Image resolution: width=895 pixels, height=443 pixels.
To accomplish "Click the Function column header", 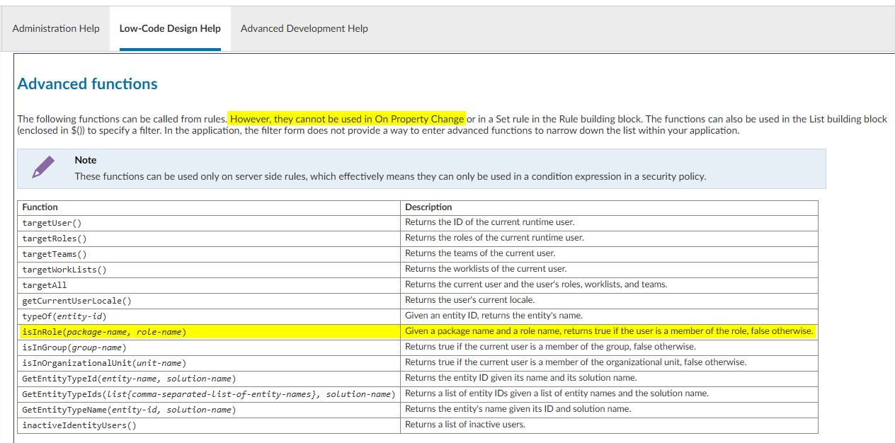I will 40,207.
